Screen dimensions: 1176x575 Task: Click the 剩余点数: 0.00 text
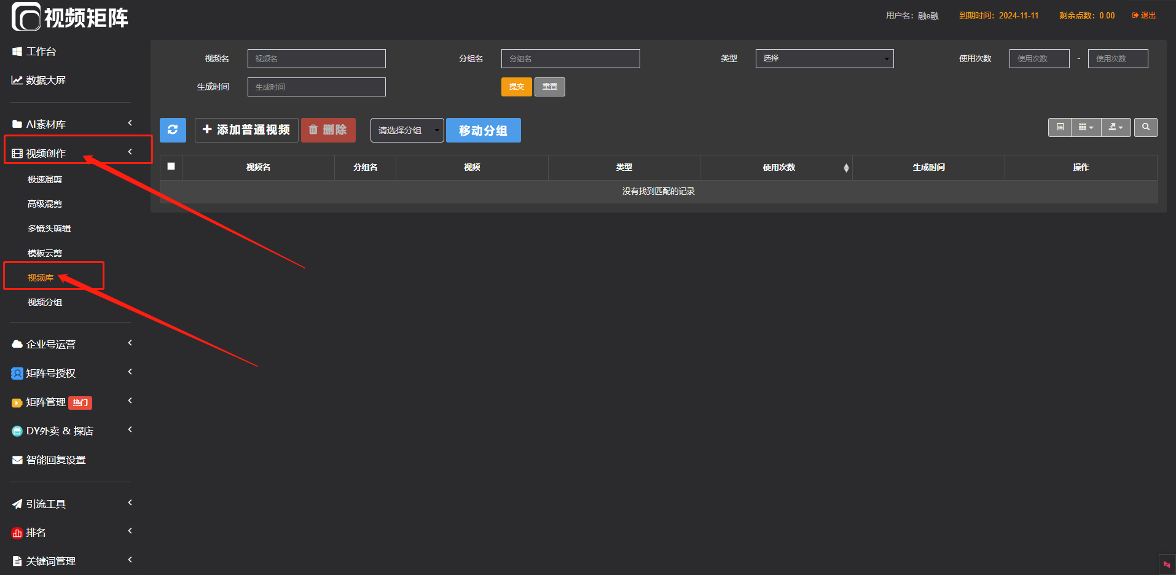click(x=1087, y=15)
